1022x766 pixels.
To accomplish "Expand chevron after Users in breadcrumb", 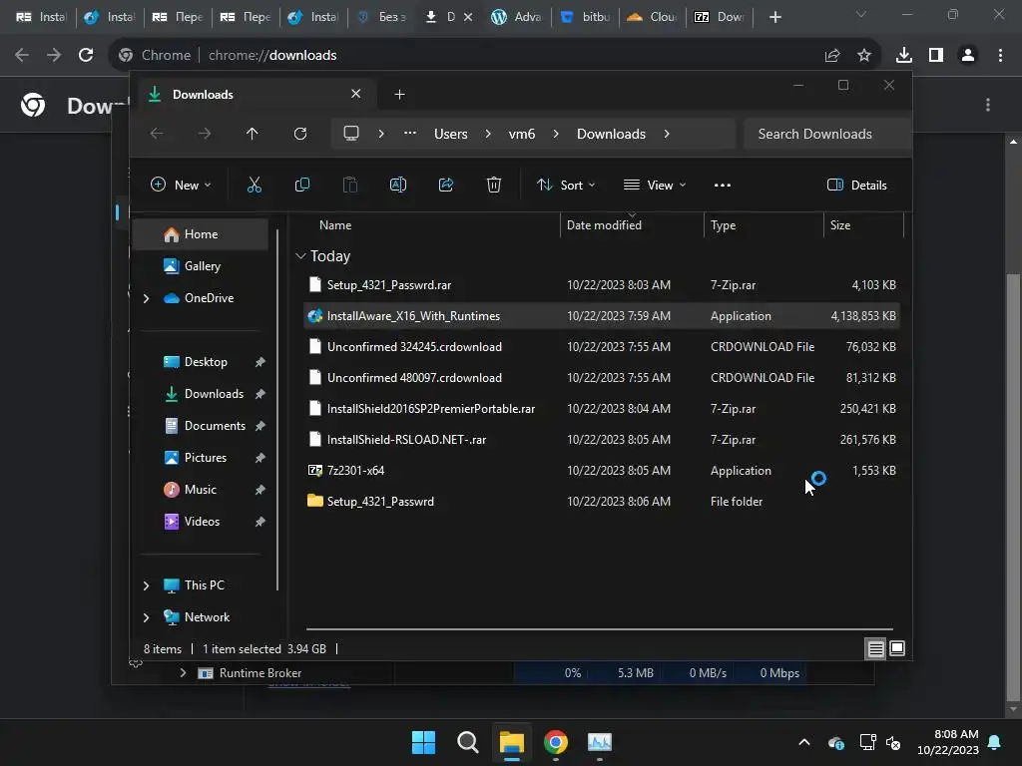I will [x=488, y=134].
